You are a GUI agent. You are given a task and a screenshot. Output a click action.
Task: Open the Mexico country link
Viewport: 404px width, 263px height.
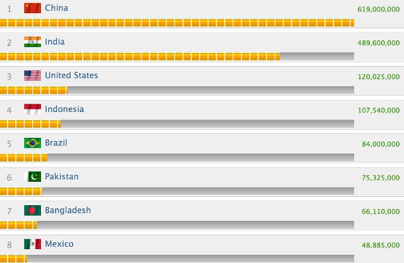59,243
